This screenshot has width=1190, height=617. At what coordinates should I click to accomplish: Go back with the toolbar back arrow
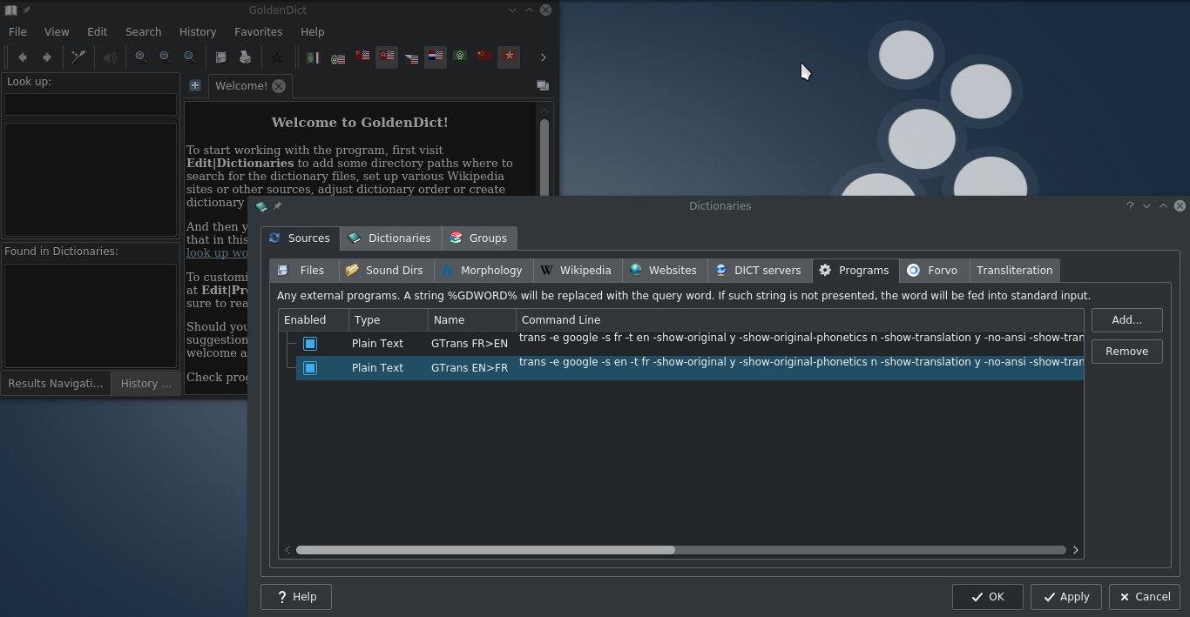tap(22, 57)
